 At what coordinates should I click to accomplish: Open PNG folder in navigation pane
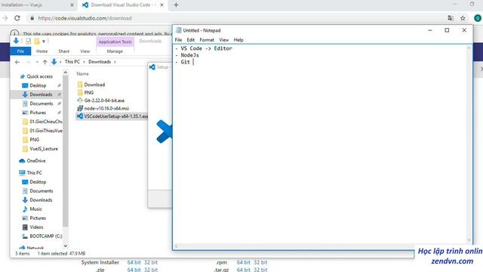[34, 140]
